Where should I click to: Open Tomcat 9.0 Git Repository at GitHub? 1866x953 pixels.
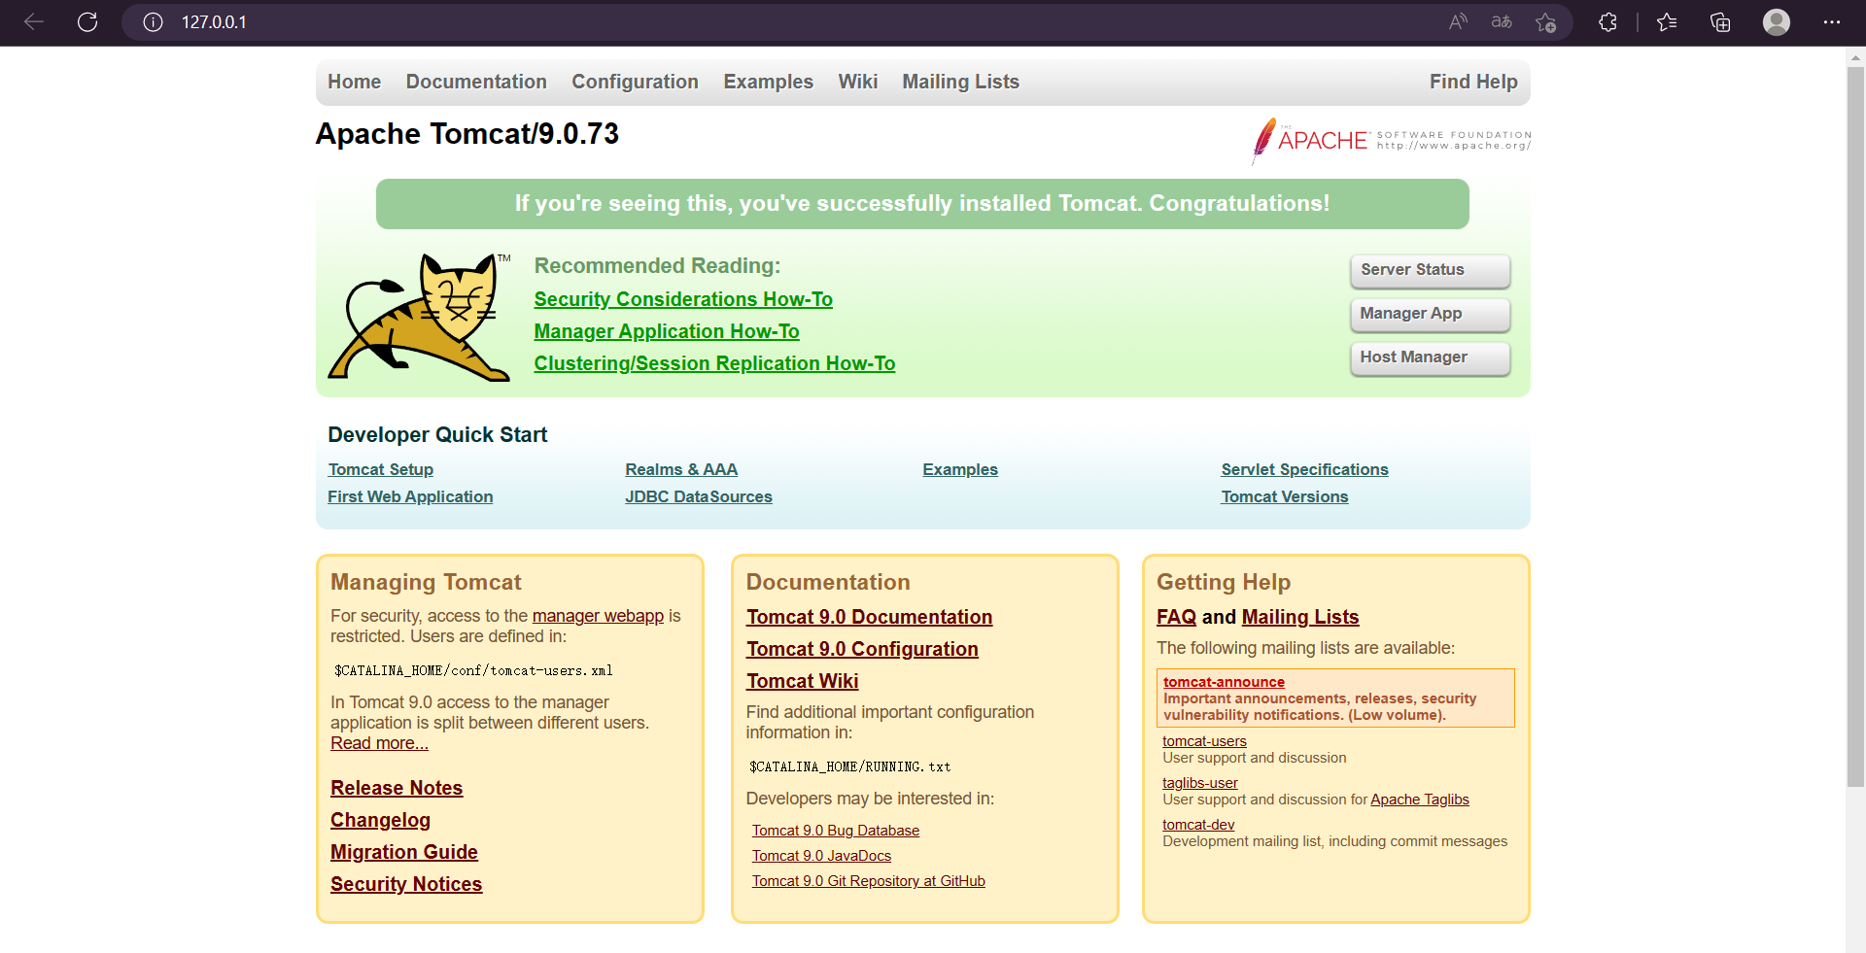pos(869,881)
